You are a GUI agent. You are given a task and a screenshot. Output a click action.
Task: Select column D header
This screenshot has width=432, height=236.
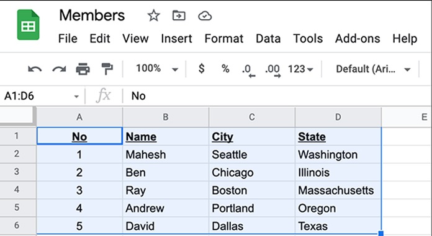(338, 117)
